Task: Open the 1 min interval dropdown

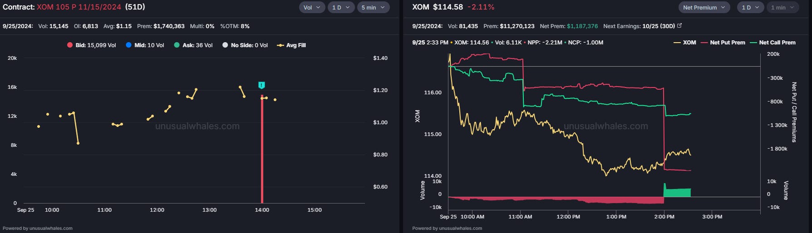Action: [x=783, y=8]
